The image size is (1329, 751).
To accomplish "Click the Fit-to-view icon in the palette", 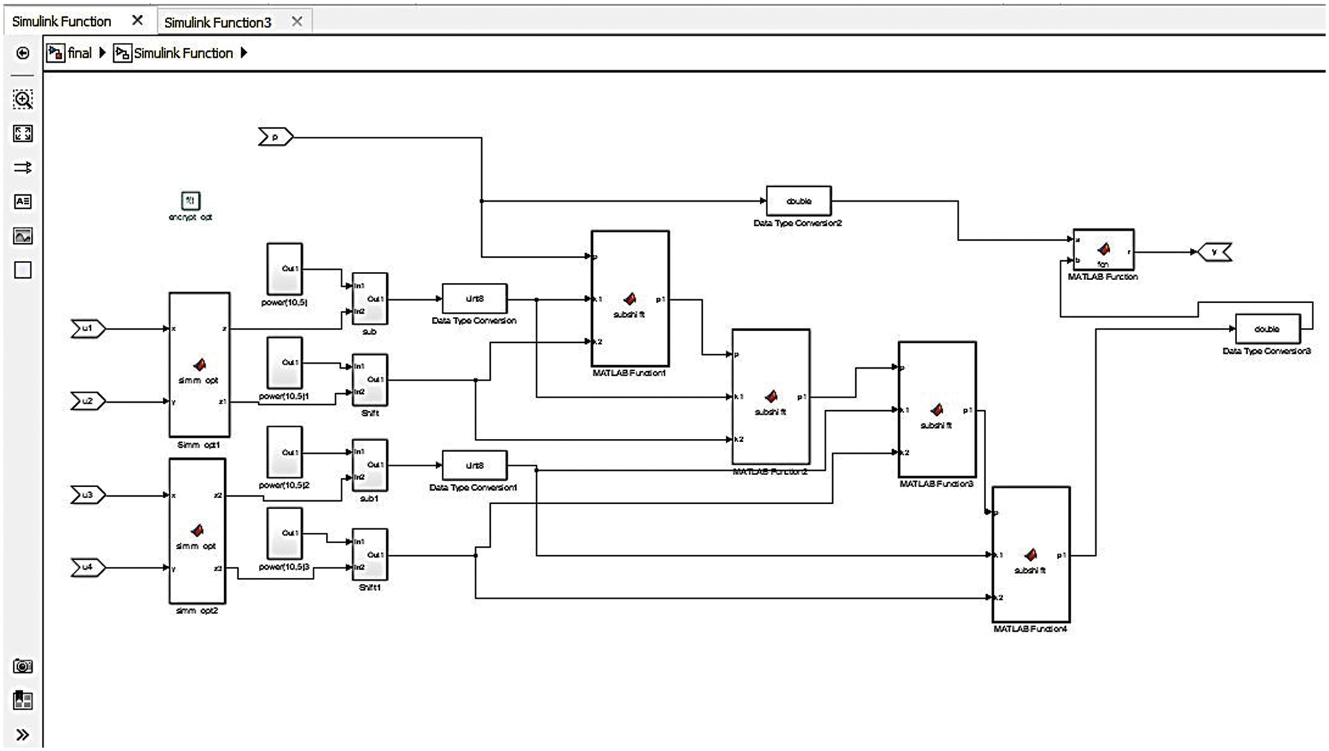I will (x=23, y=134).
